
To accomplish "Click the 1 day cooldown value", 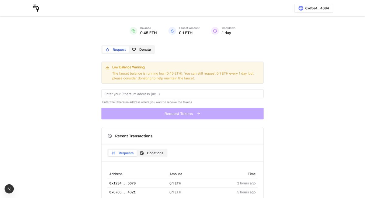I will 226,33.
